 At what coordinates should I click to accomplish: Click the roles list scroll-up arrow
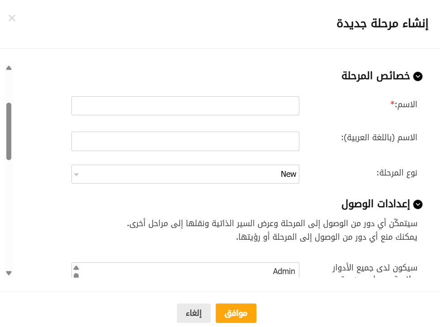coord(76,267)
